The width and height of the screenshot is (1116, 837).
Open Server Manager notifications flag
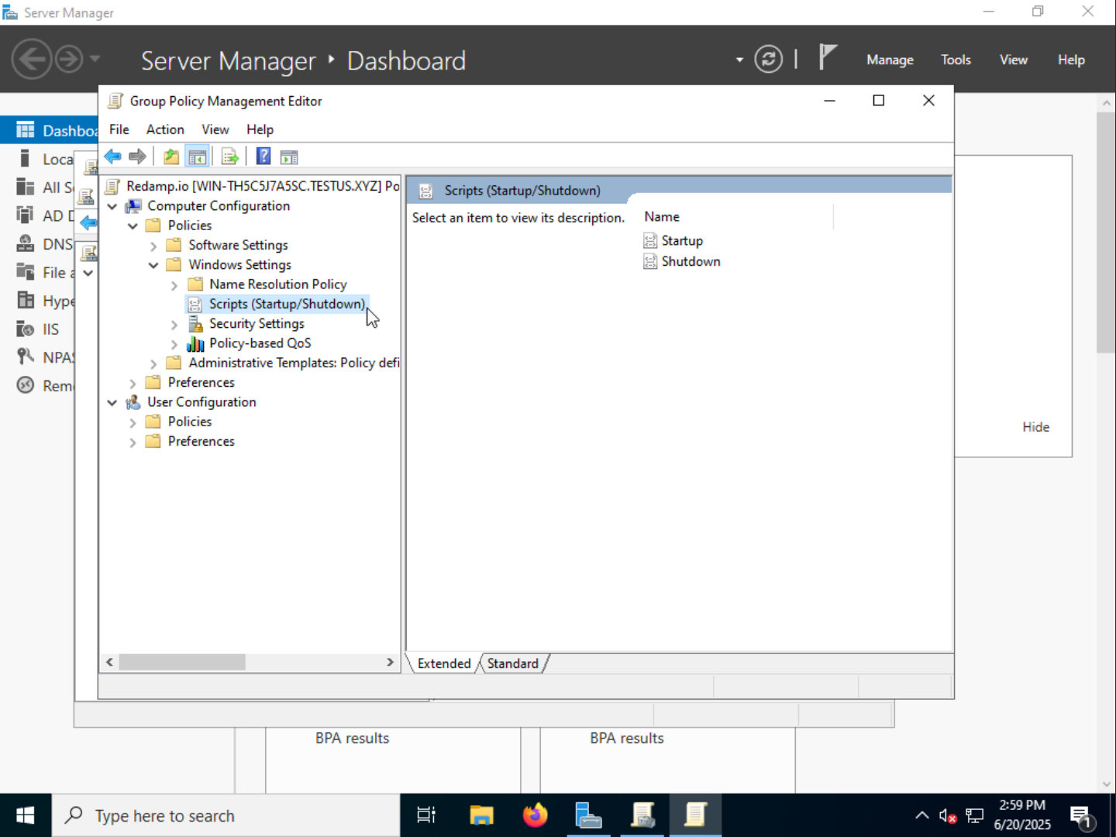point(828,58)
